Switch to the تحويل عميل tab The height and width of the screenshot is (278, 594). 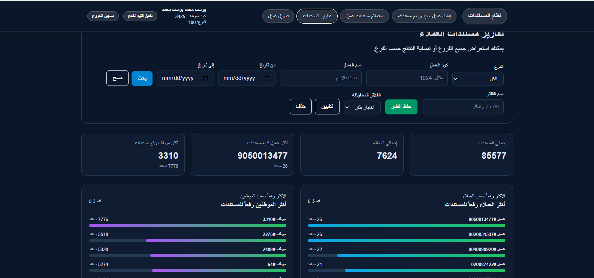[x=278, y=16]
